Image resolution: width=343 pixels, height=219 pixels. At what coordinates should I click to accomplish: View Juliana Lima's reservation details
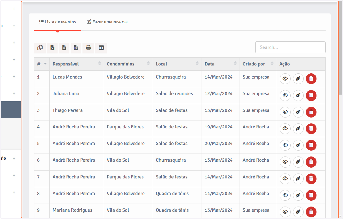[285, 95]
